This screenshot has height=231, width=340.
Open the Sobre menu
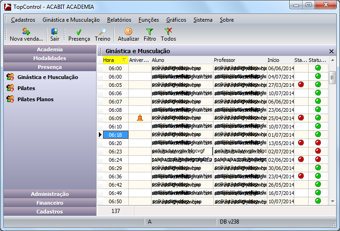click(x=227, y=20)
